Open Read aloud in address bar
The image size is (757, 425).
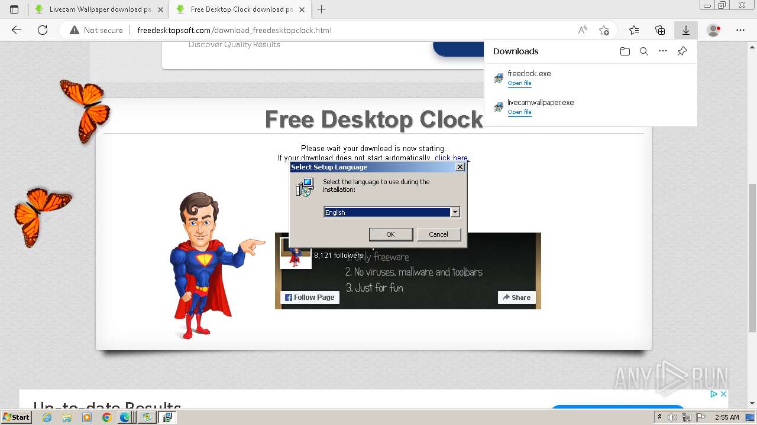(583, 30)
